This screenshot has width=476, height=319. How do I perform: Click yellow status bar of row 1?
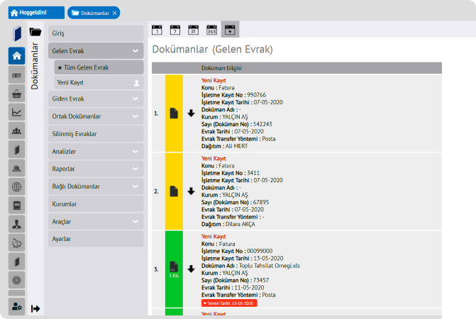[174, 113]
